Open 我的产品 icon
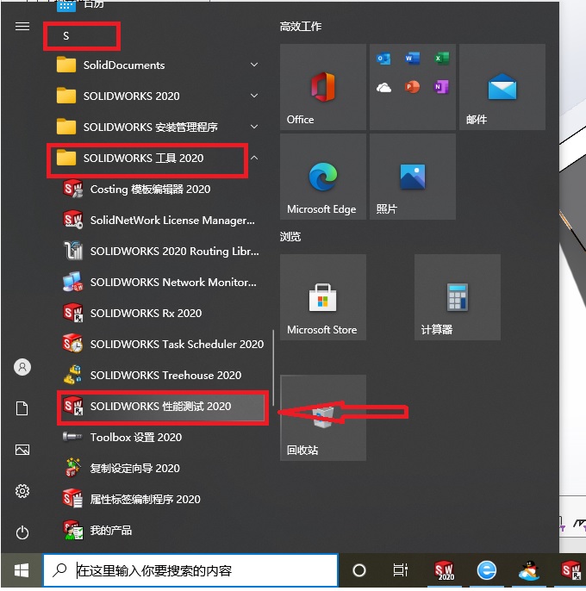Viewport: 586px width, 591px height. click(x=72, y=530)
